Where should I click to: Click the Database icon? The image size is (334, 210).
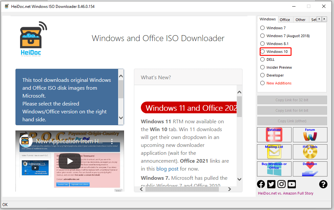coord(274,134)
